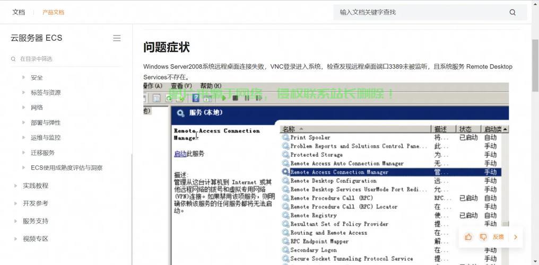Sort by the 状态 column header
Screen dimensions: 539x265
[x=468, y=129]
